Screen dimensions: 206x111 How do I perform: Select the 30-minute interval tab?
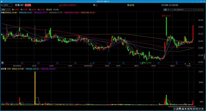(x=198, y=10)
